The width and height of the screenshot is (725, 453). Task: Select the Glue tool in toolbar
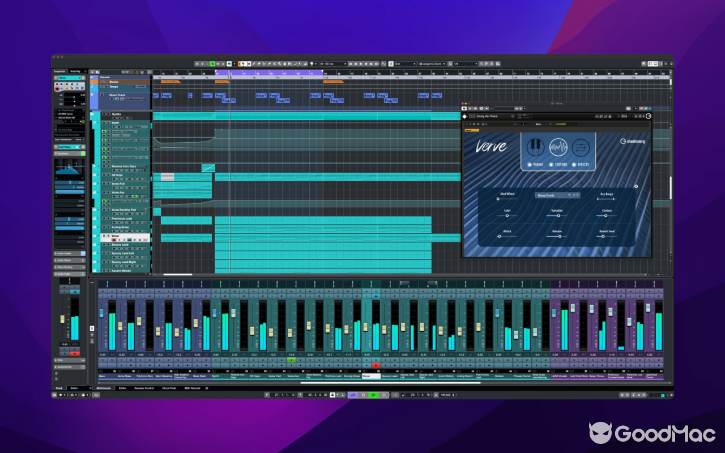click(270, 64)
